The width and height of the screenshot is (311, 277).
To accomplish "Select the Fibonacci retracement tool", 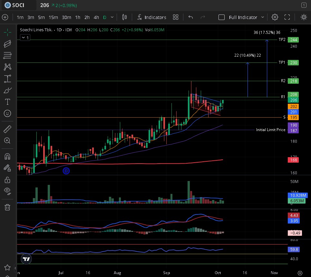I will point(7,55).
